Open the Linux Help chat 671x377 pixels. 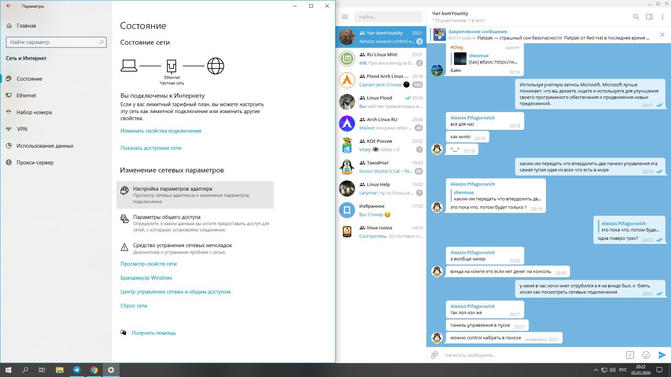click(x=381, y=188)
